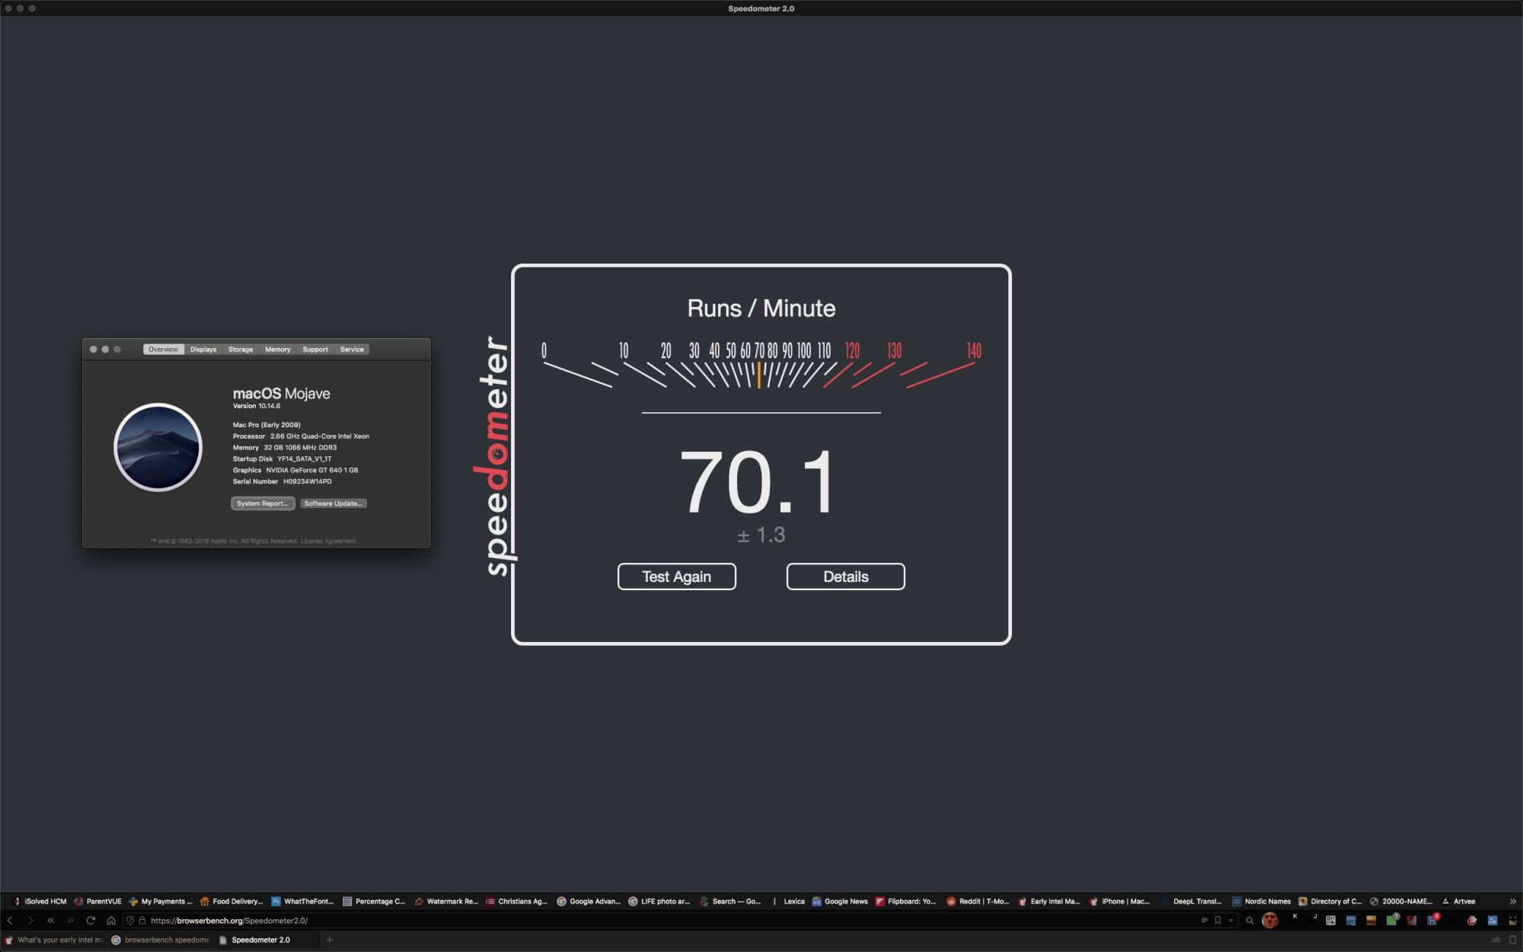Click the Details button
This screenshot has height=952, width=1523.
(845, 577)
